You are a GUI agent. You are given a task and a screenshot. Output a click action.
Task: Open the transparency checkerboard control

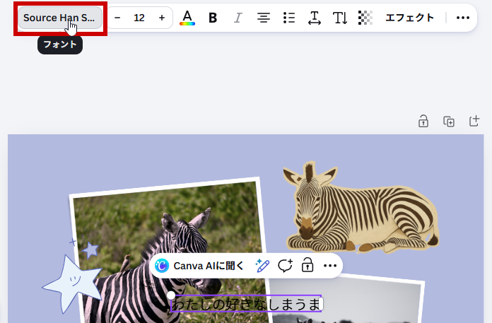365,18
